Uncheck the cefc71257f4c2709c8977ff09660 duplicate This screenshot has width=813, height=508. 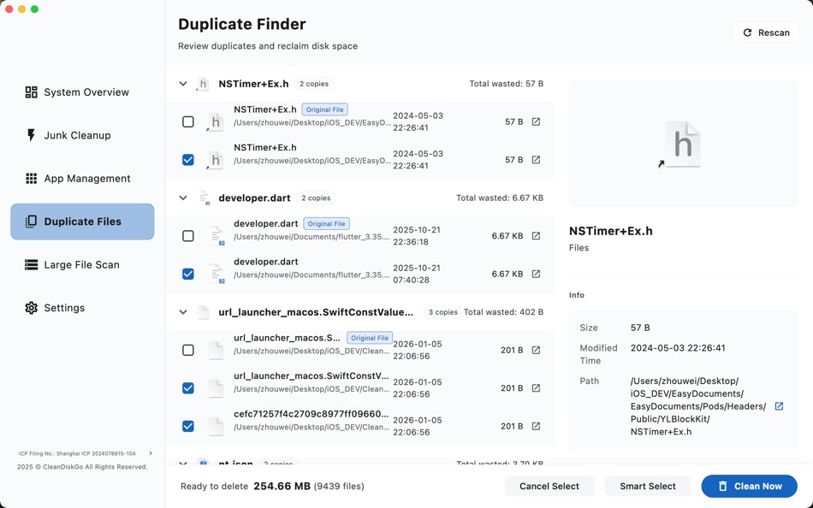[188, 426]
